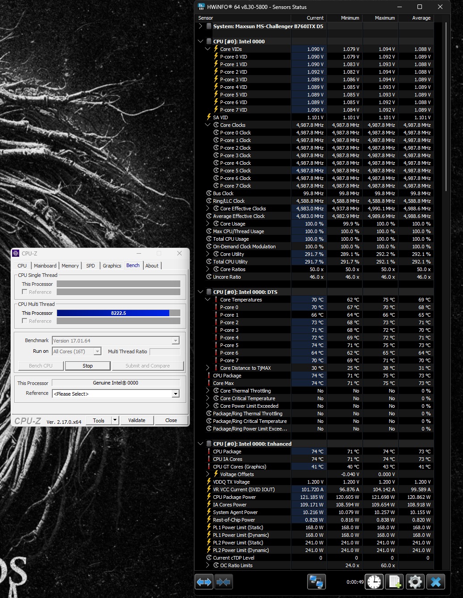Click the Sensor column header
The width and height of the screenshot is (463, 598).
[243, 18]
